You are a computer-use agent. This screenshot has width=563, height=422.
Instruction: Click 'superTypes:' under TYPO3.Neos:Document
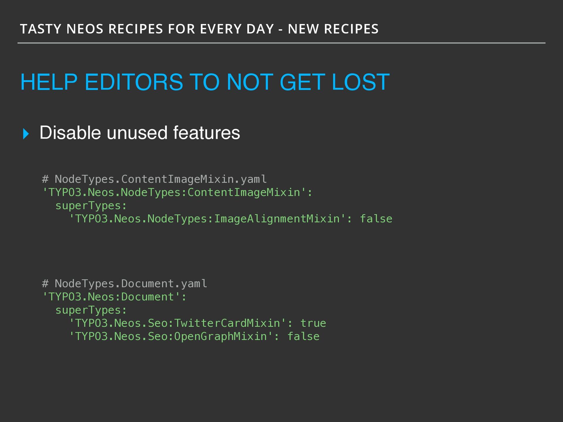click(91, 310)
